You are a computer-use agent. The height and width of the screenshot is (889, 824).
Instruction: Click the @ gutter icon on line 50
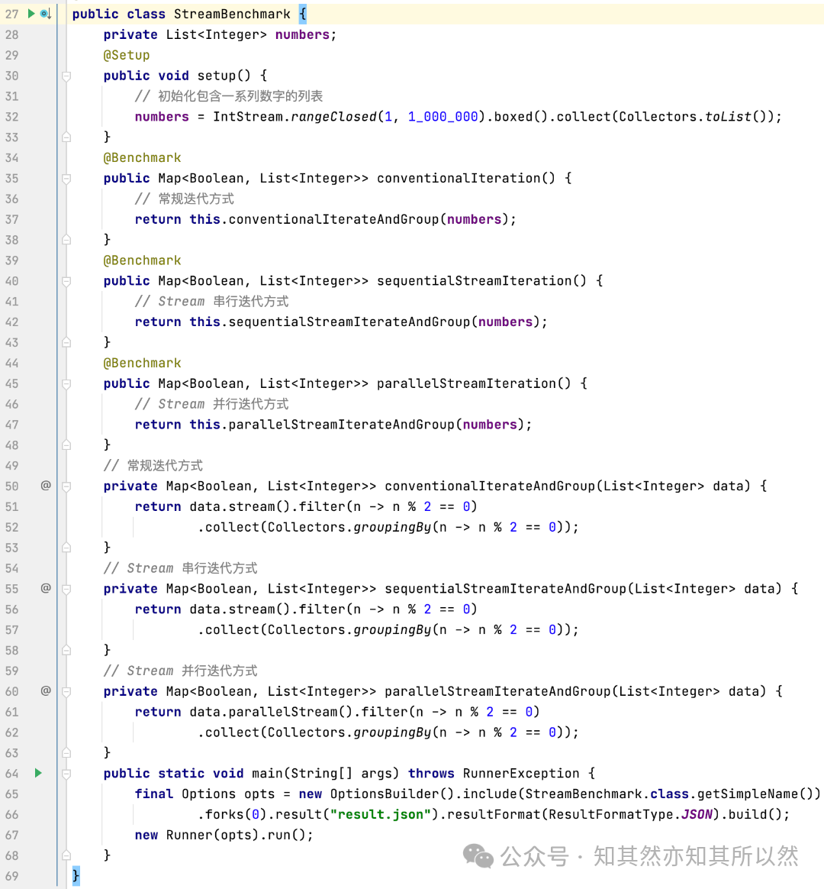pyautogui.click(x=46, y=486)
